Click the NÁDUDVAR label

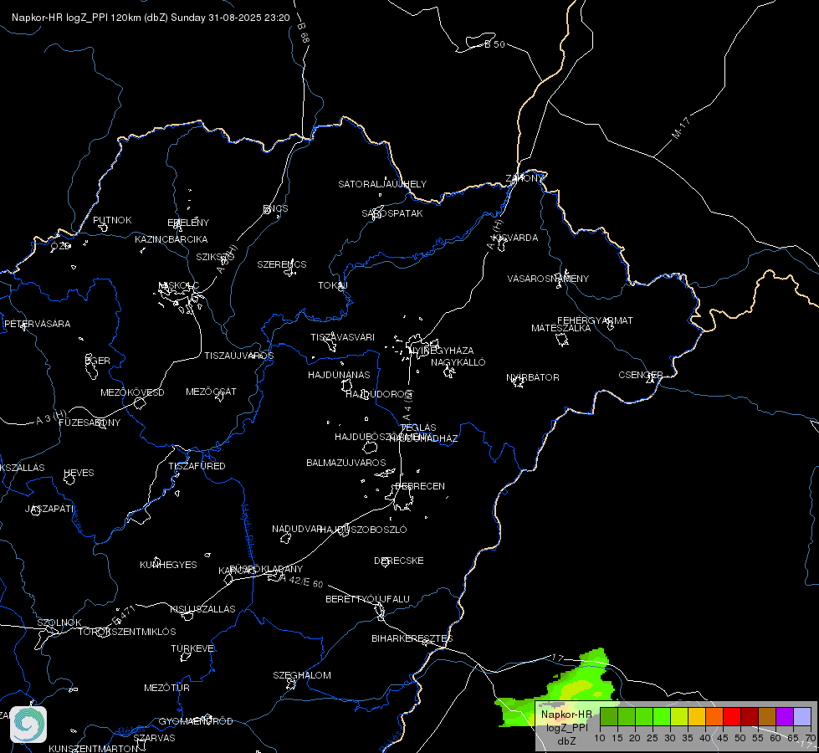pos(297,529)
